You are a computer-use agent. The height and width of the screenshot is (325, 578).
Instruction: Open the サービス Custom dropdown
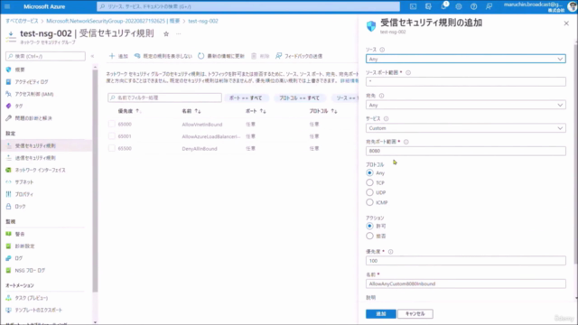466,128
